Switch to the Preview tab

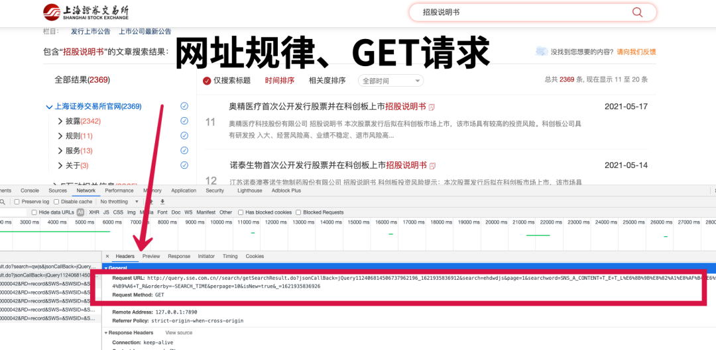151,257
